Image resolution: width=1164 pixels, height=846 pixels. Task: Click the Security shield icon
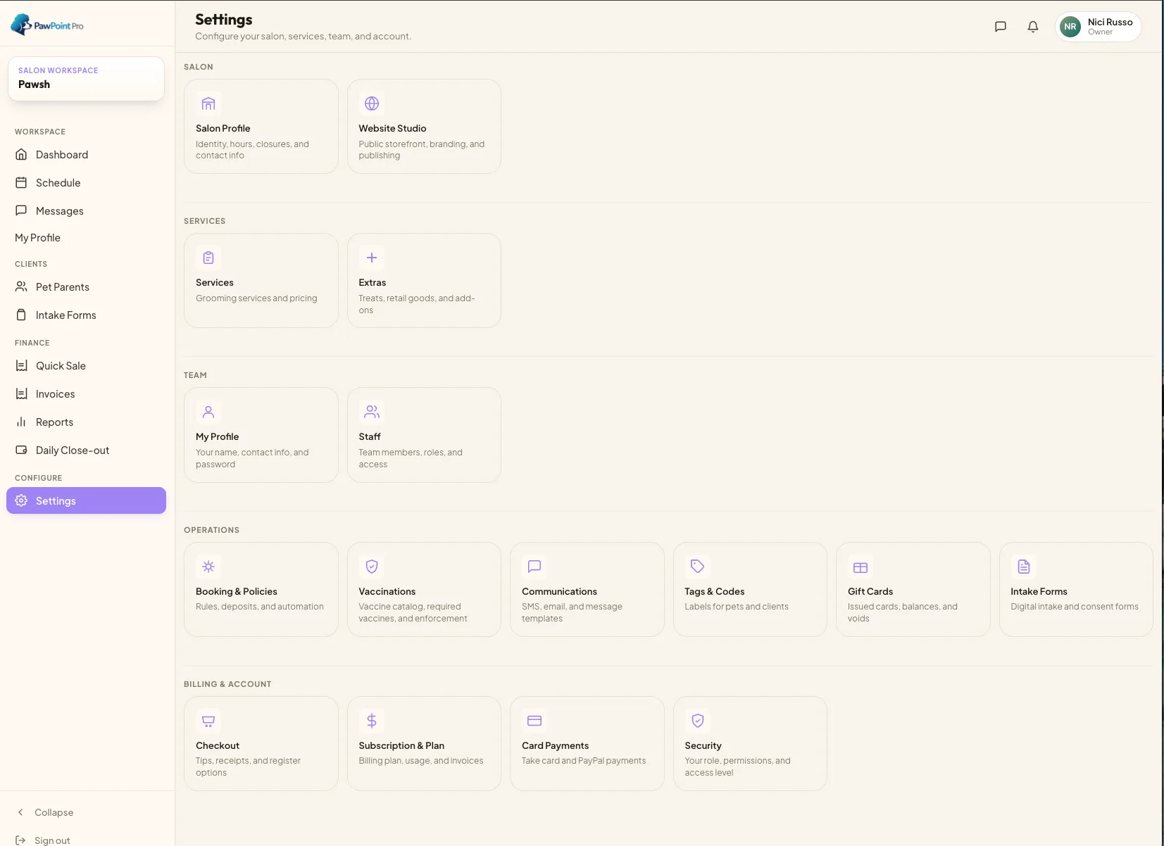pos(698,721)
